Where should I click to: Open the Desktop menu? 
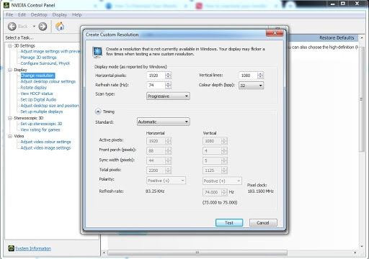[x=39, y=14]
